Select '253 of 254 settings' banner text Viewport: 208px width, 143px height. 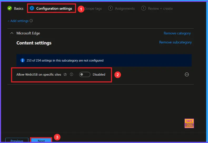coord(65,61)
